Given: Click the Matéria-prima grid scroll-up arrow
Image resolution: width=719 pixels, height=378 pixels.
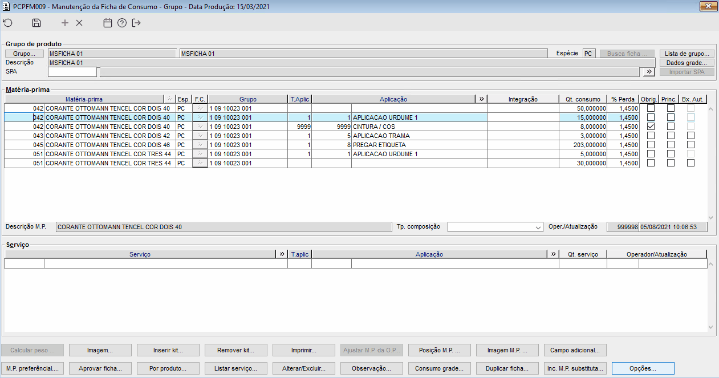Looking at the screenshot, I should [710, 108].
